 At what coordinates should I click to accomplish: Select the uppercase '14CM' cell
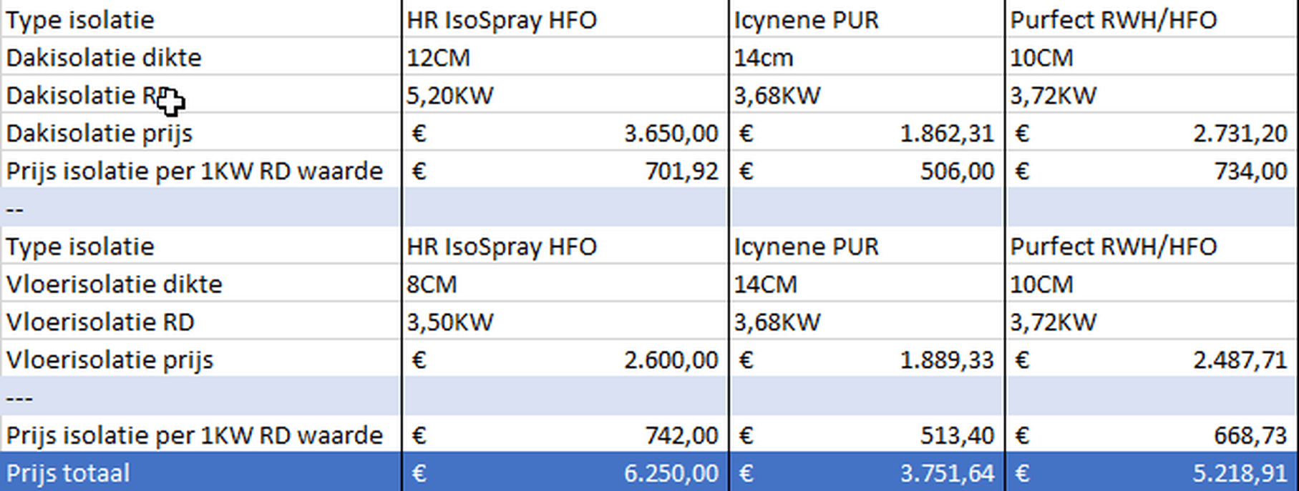[x=867, y=284]
